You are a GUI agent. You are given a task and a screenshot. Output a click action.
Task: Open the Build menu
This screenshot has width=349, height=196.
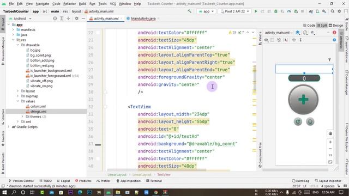click(82, 4)
